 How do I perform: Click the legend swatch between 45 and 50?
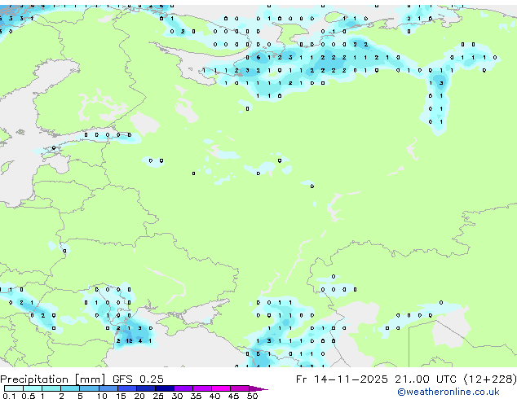click(240, 388)
